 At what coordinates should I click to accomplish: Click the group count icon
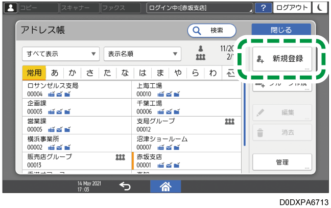[x=201, y=57]
